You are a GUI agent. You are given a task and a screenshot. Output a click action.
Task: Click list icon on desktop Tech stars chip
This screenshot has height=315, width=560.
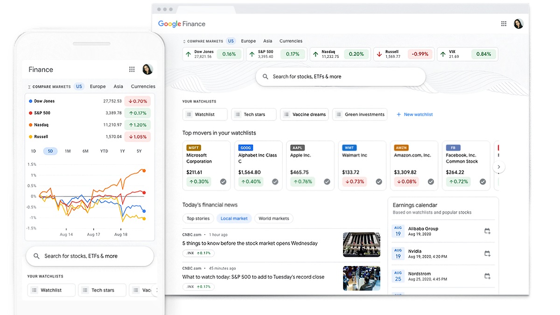click(238, 114)
